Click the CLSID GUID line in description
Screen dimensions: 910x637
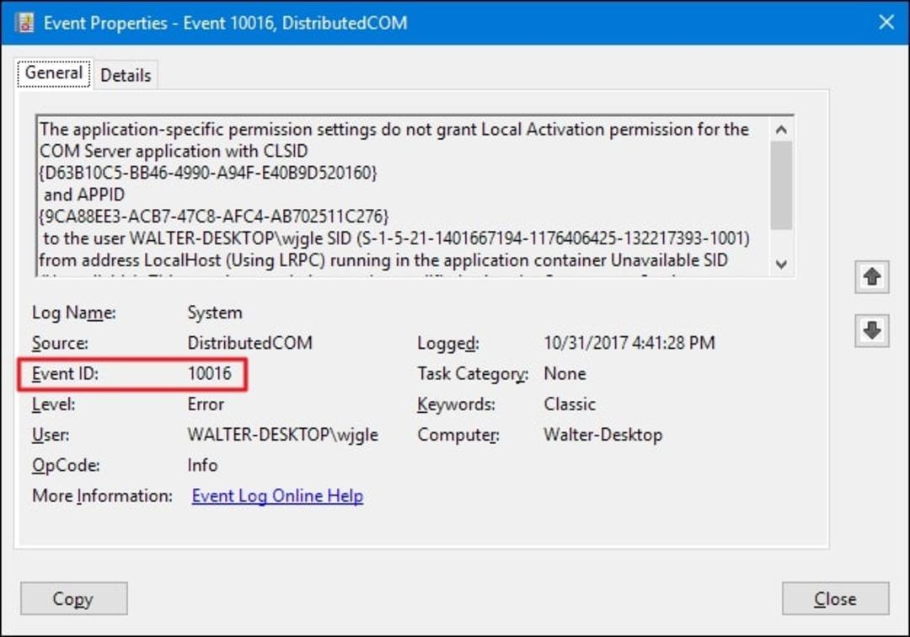pos(208,173)
